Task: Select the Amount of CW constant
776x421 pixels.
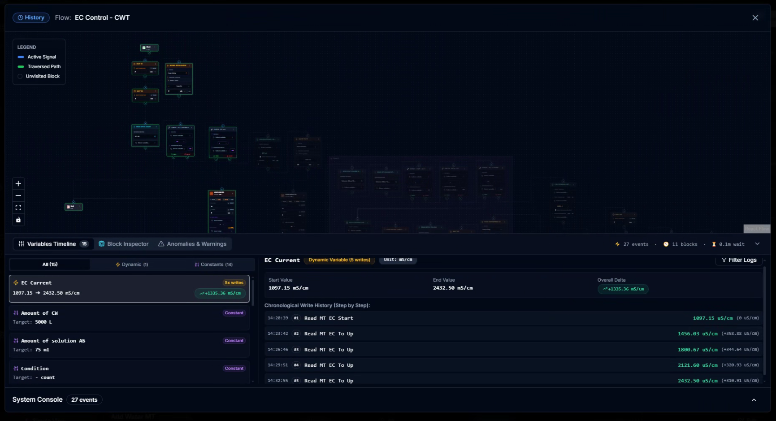Action: tap(129, 317)
